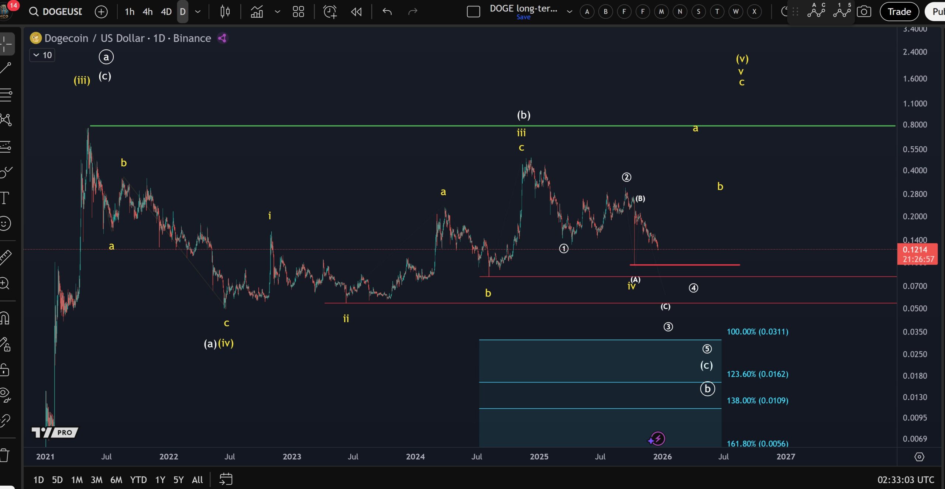945x489 pixels.
Task: Select the Text annotation tool
Action: 6,198
